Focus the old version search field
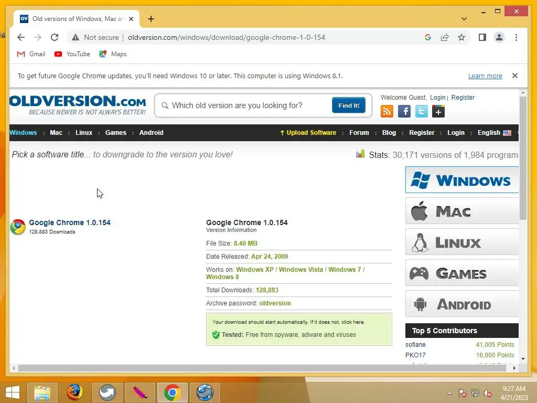Screen dimensions: 537x403 pyautogui.click(x=246, y=105)
